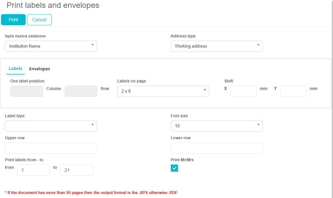The width and height of the screenshot is (333, 198).
Task: Click the Lower row text field
Action: pos(216,148)
